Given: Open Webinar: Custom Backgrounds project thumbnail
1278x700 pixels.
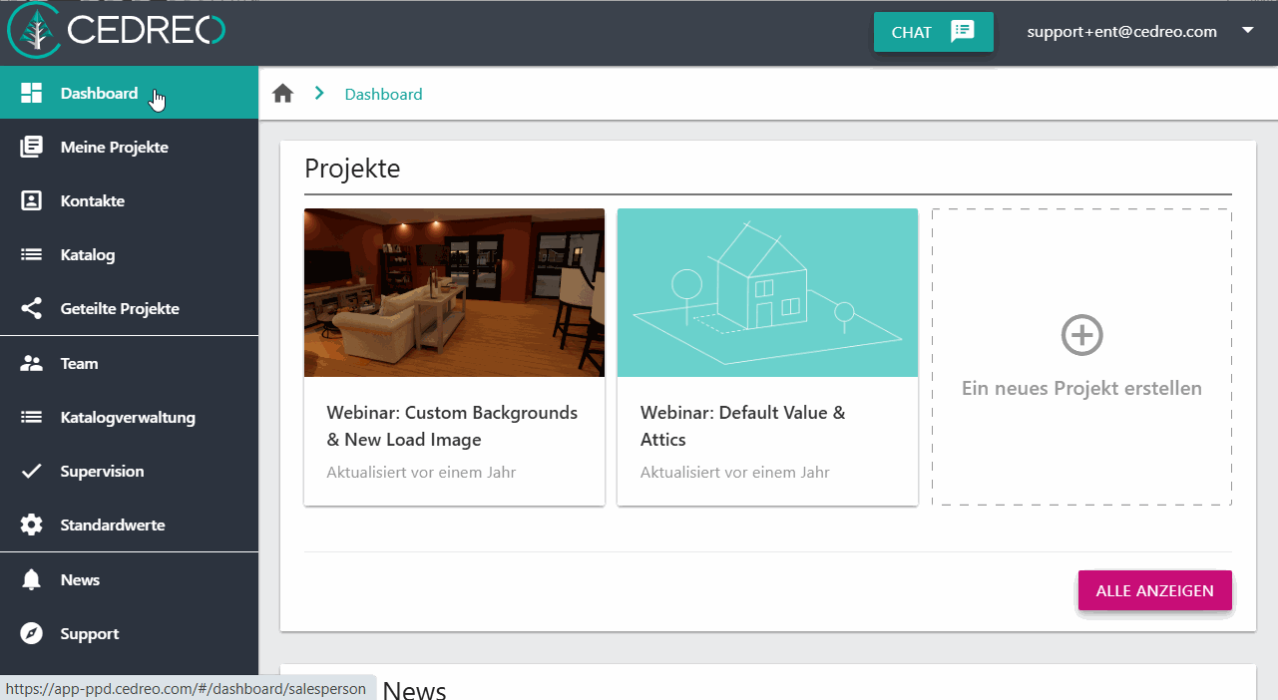Looking at the screenshot, I should click(454, 292).
